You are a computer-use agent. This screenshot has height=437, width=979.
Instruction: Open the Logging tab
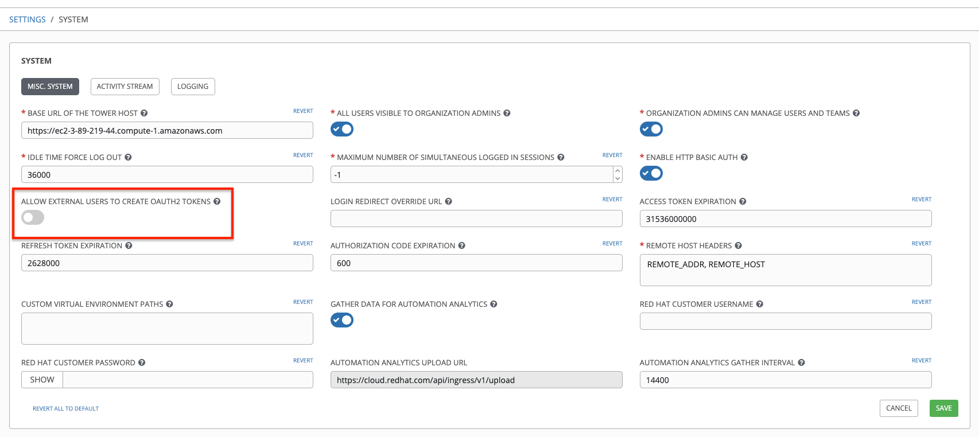coord(193,87)
